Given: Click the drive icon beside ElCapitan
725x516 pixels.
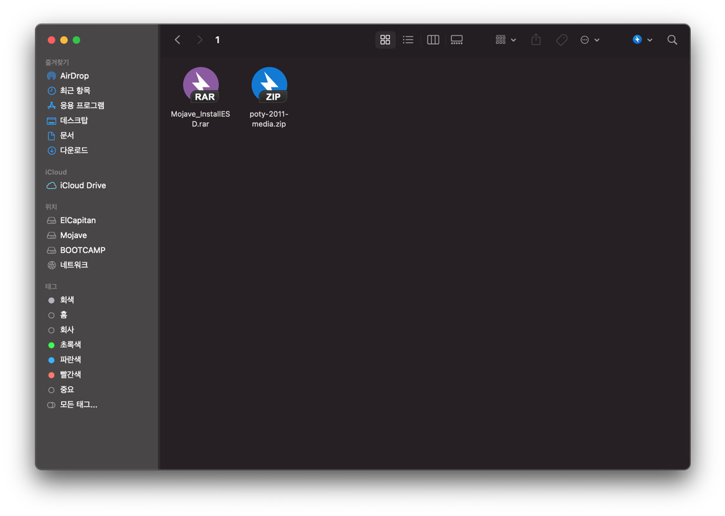Looking at the screenshot, I should click(51, 220).
